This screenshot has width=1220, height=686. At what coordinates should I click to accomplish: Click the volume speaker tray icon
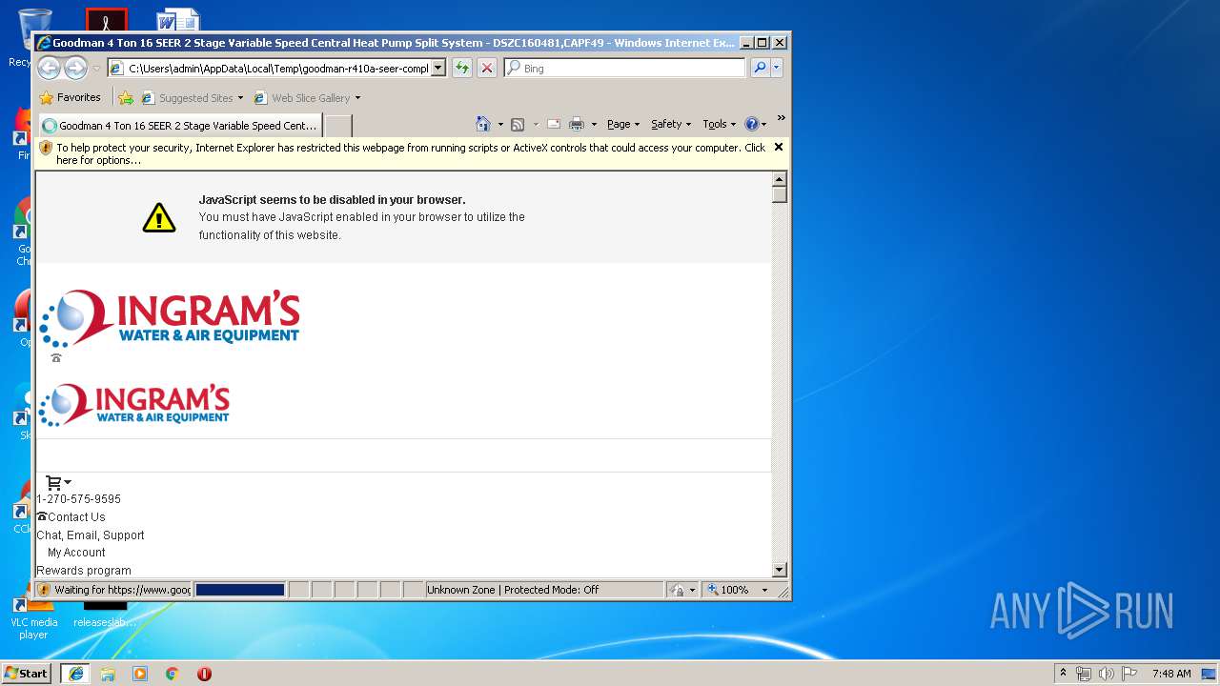tap(1107, 674)
